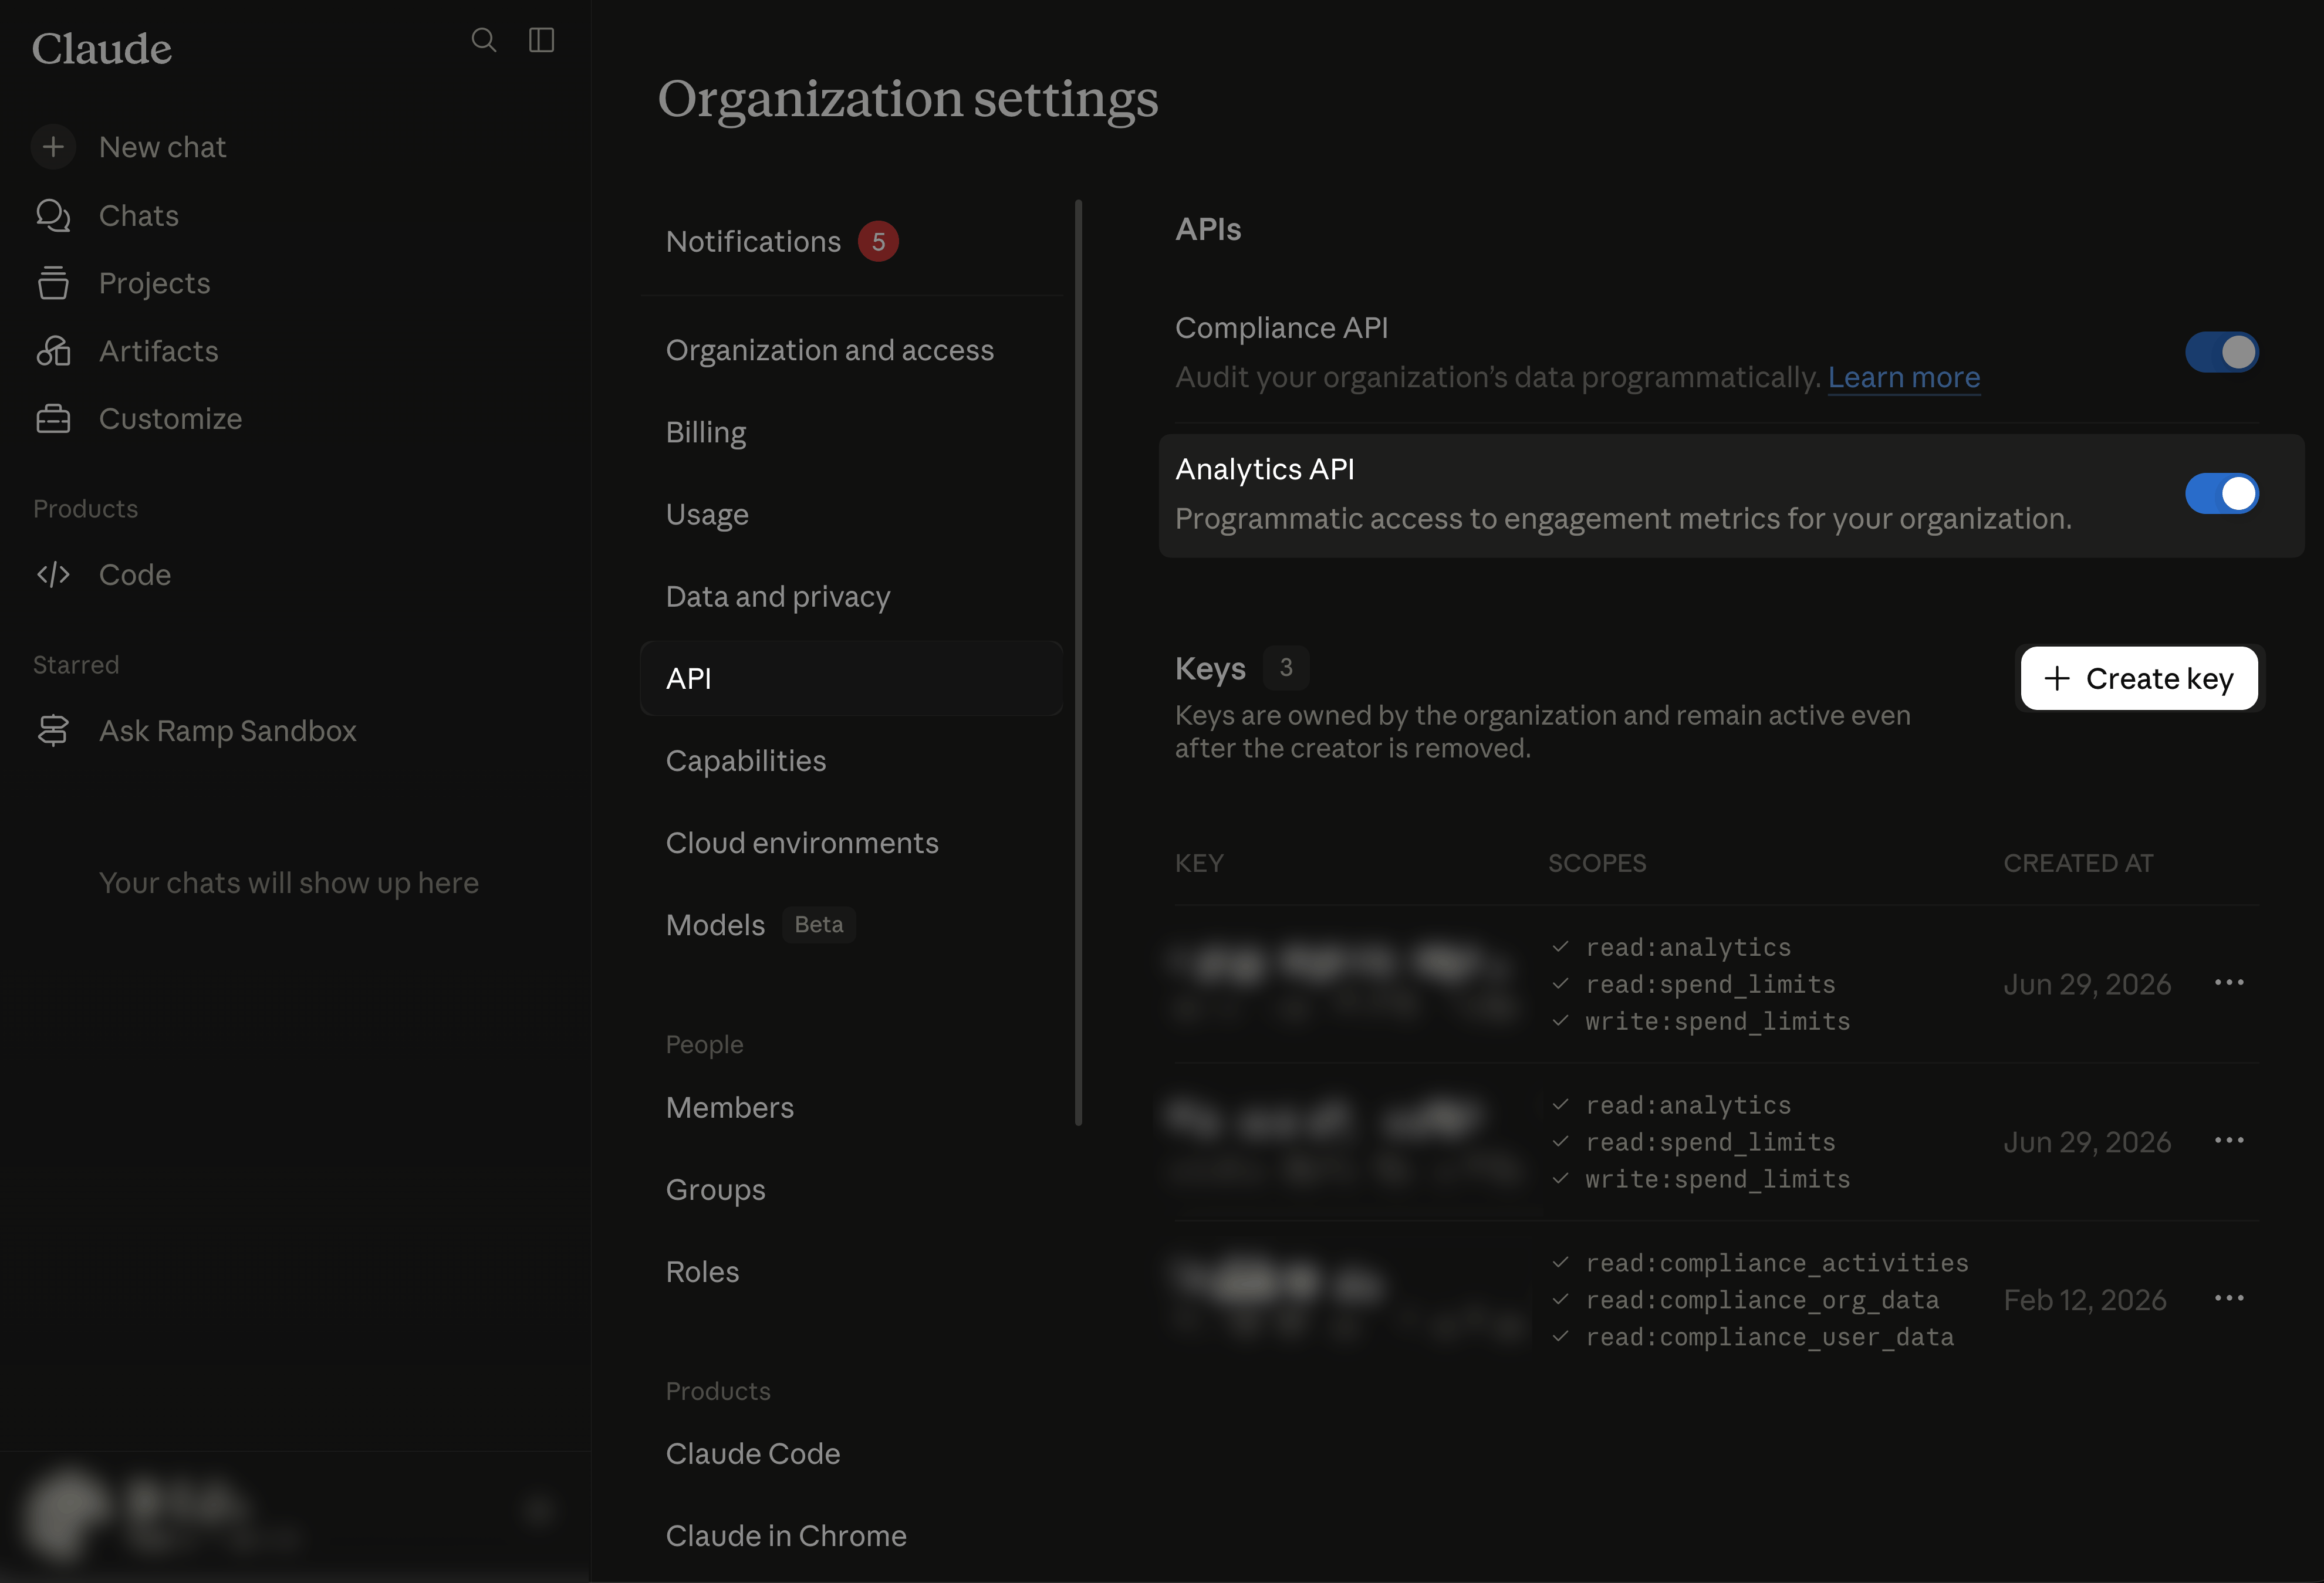This screenshot has width=2324, height=1583.
Task: Open the Groups page
Action: (852, 1190)
